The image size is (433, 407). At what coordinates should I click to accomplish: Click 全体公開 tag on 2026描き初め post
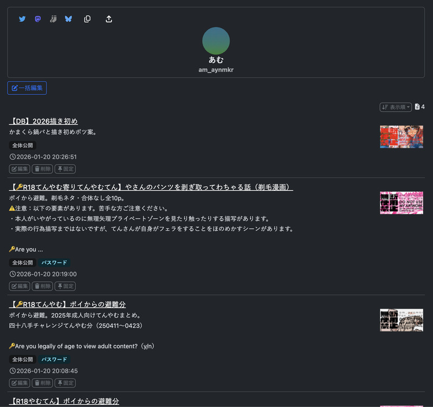point(23,145)
